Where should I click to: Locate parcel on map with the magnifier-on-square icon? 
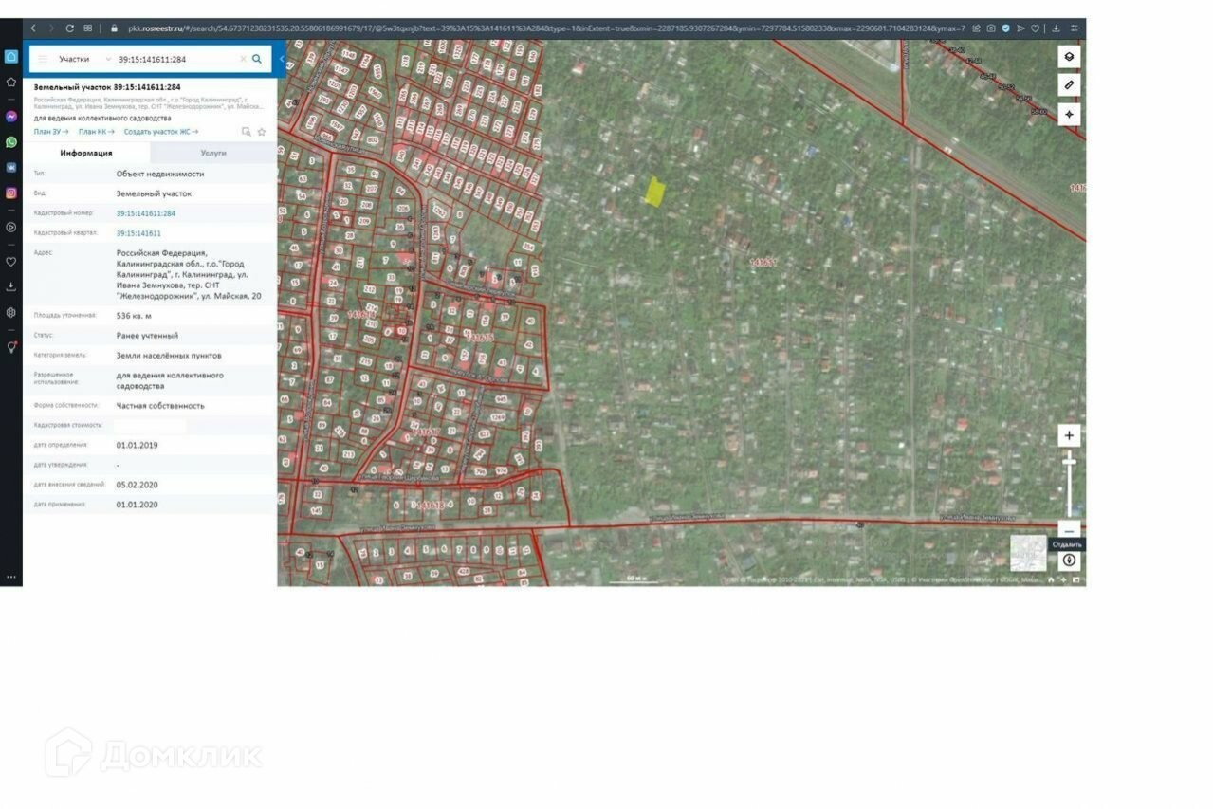click(x=247, y=132)
